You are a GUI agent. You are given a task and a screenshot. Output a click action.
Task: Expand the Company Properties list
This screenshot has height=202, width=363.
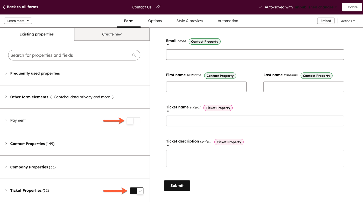click(x=6, y=167)
